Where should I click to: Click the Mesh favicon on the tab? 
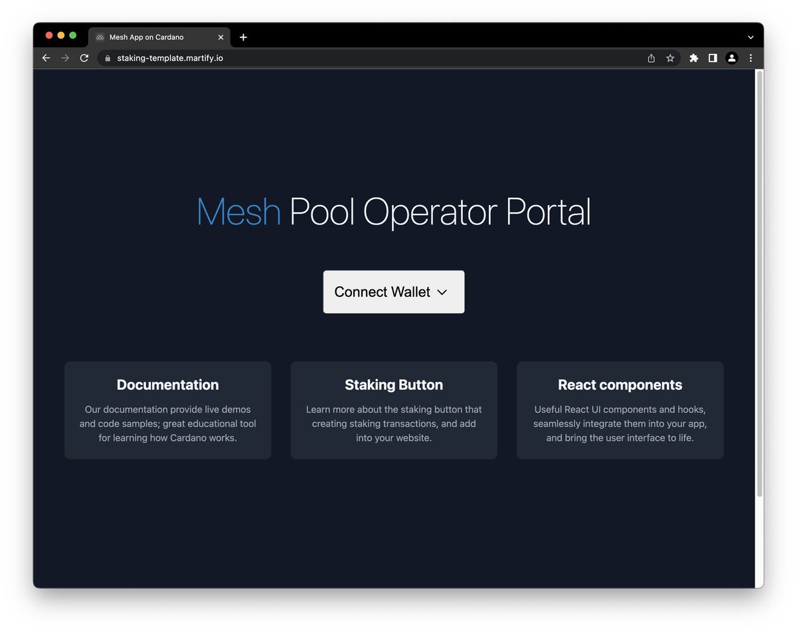click(100, 37)
